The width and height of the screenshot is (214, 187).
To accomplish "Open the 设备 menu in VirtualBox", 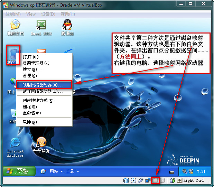I will pyautogui.click(x=48, y=14).
